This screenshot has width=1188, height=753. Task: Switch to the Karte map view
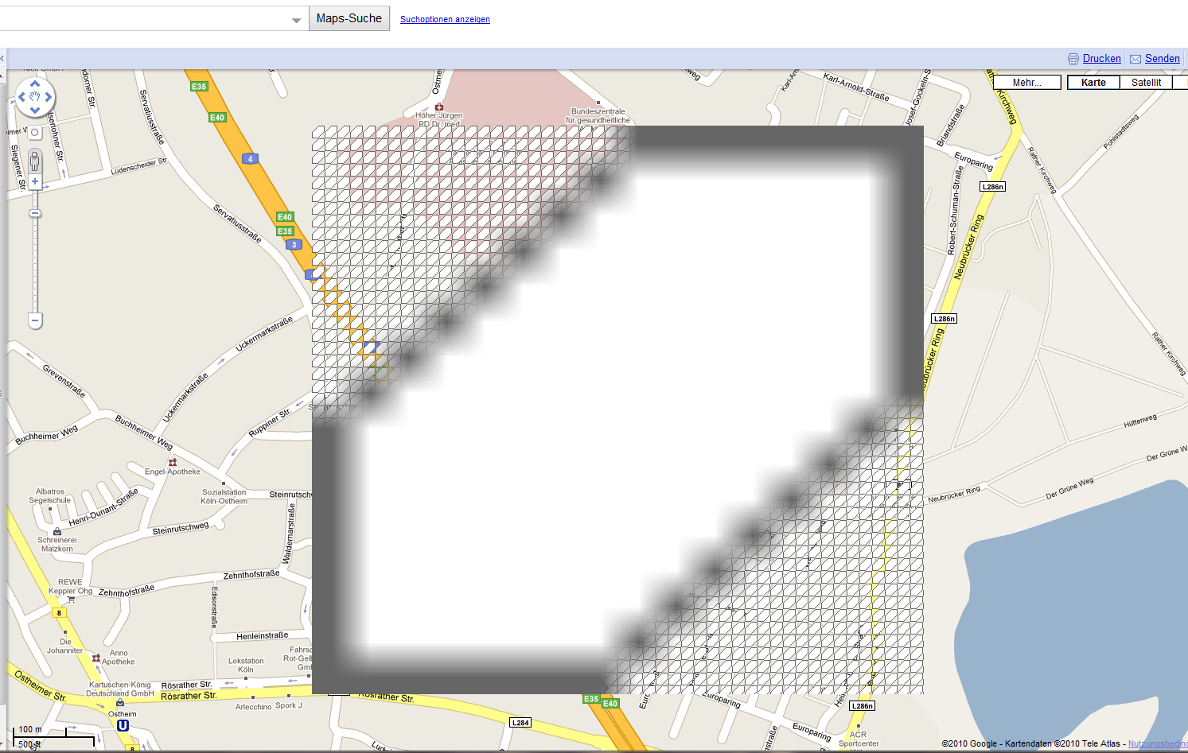pos(1093,83)
